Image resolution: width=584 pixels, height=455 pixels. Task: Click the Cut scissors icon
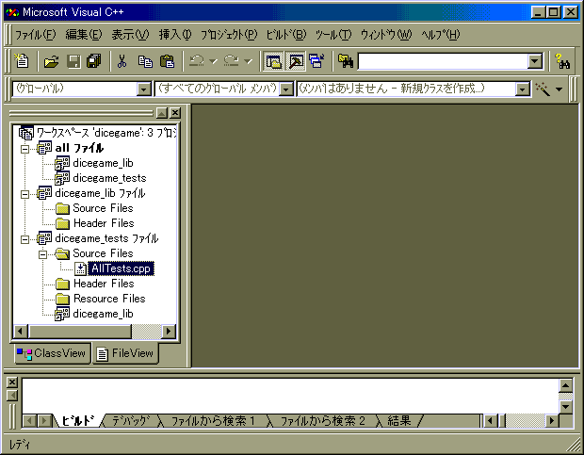(122, 61)
